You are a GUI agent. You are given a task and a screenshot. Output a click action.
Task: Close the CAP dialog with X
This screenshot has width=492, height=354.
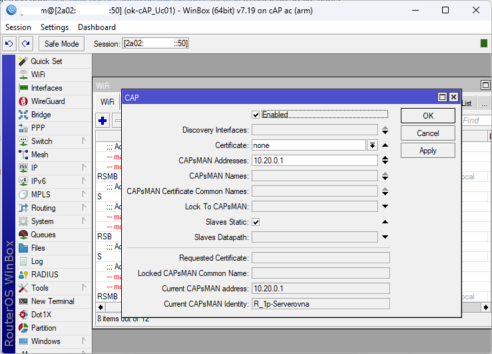click(453, 97)
